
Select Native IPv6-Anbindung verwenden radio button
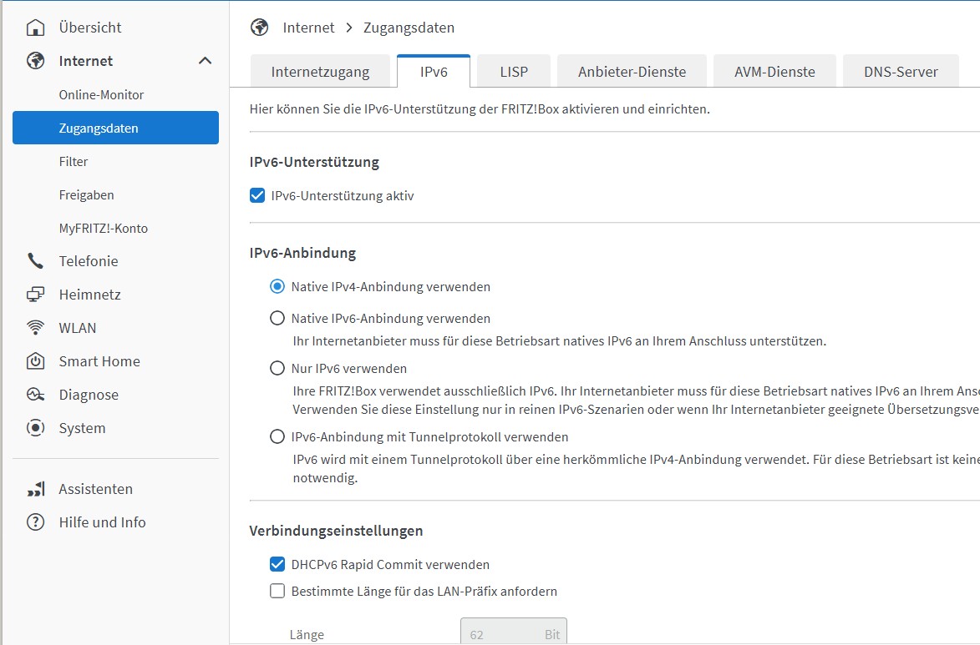tap(277, 318)
